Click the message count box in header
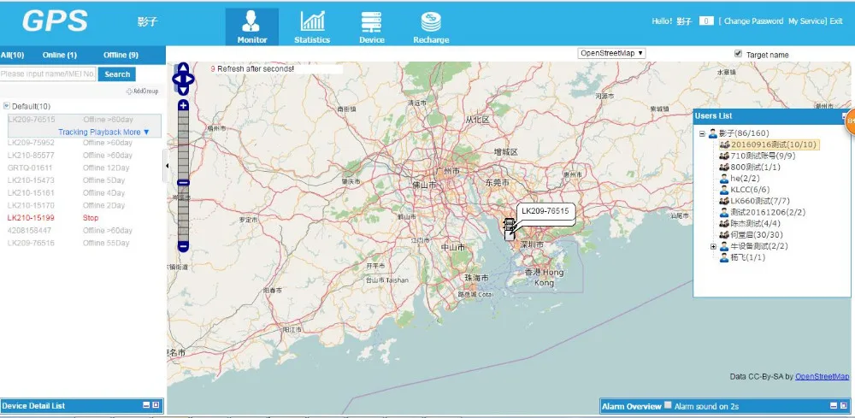 click(706, 21)
